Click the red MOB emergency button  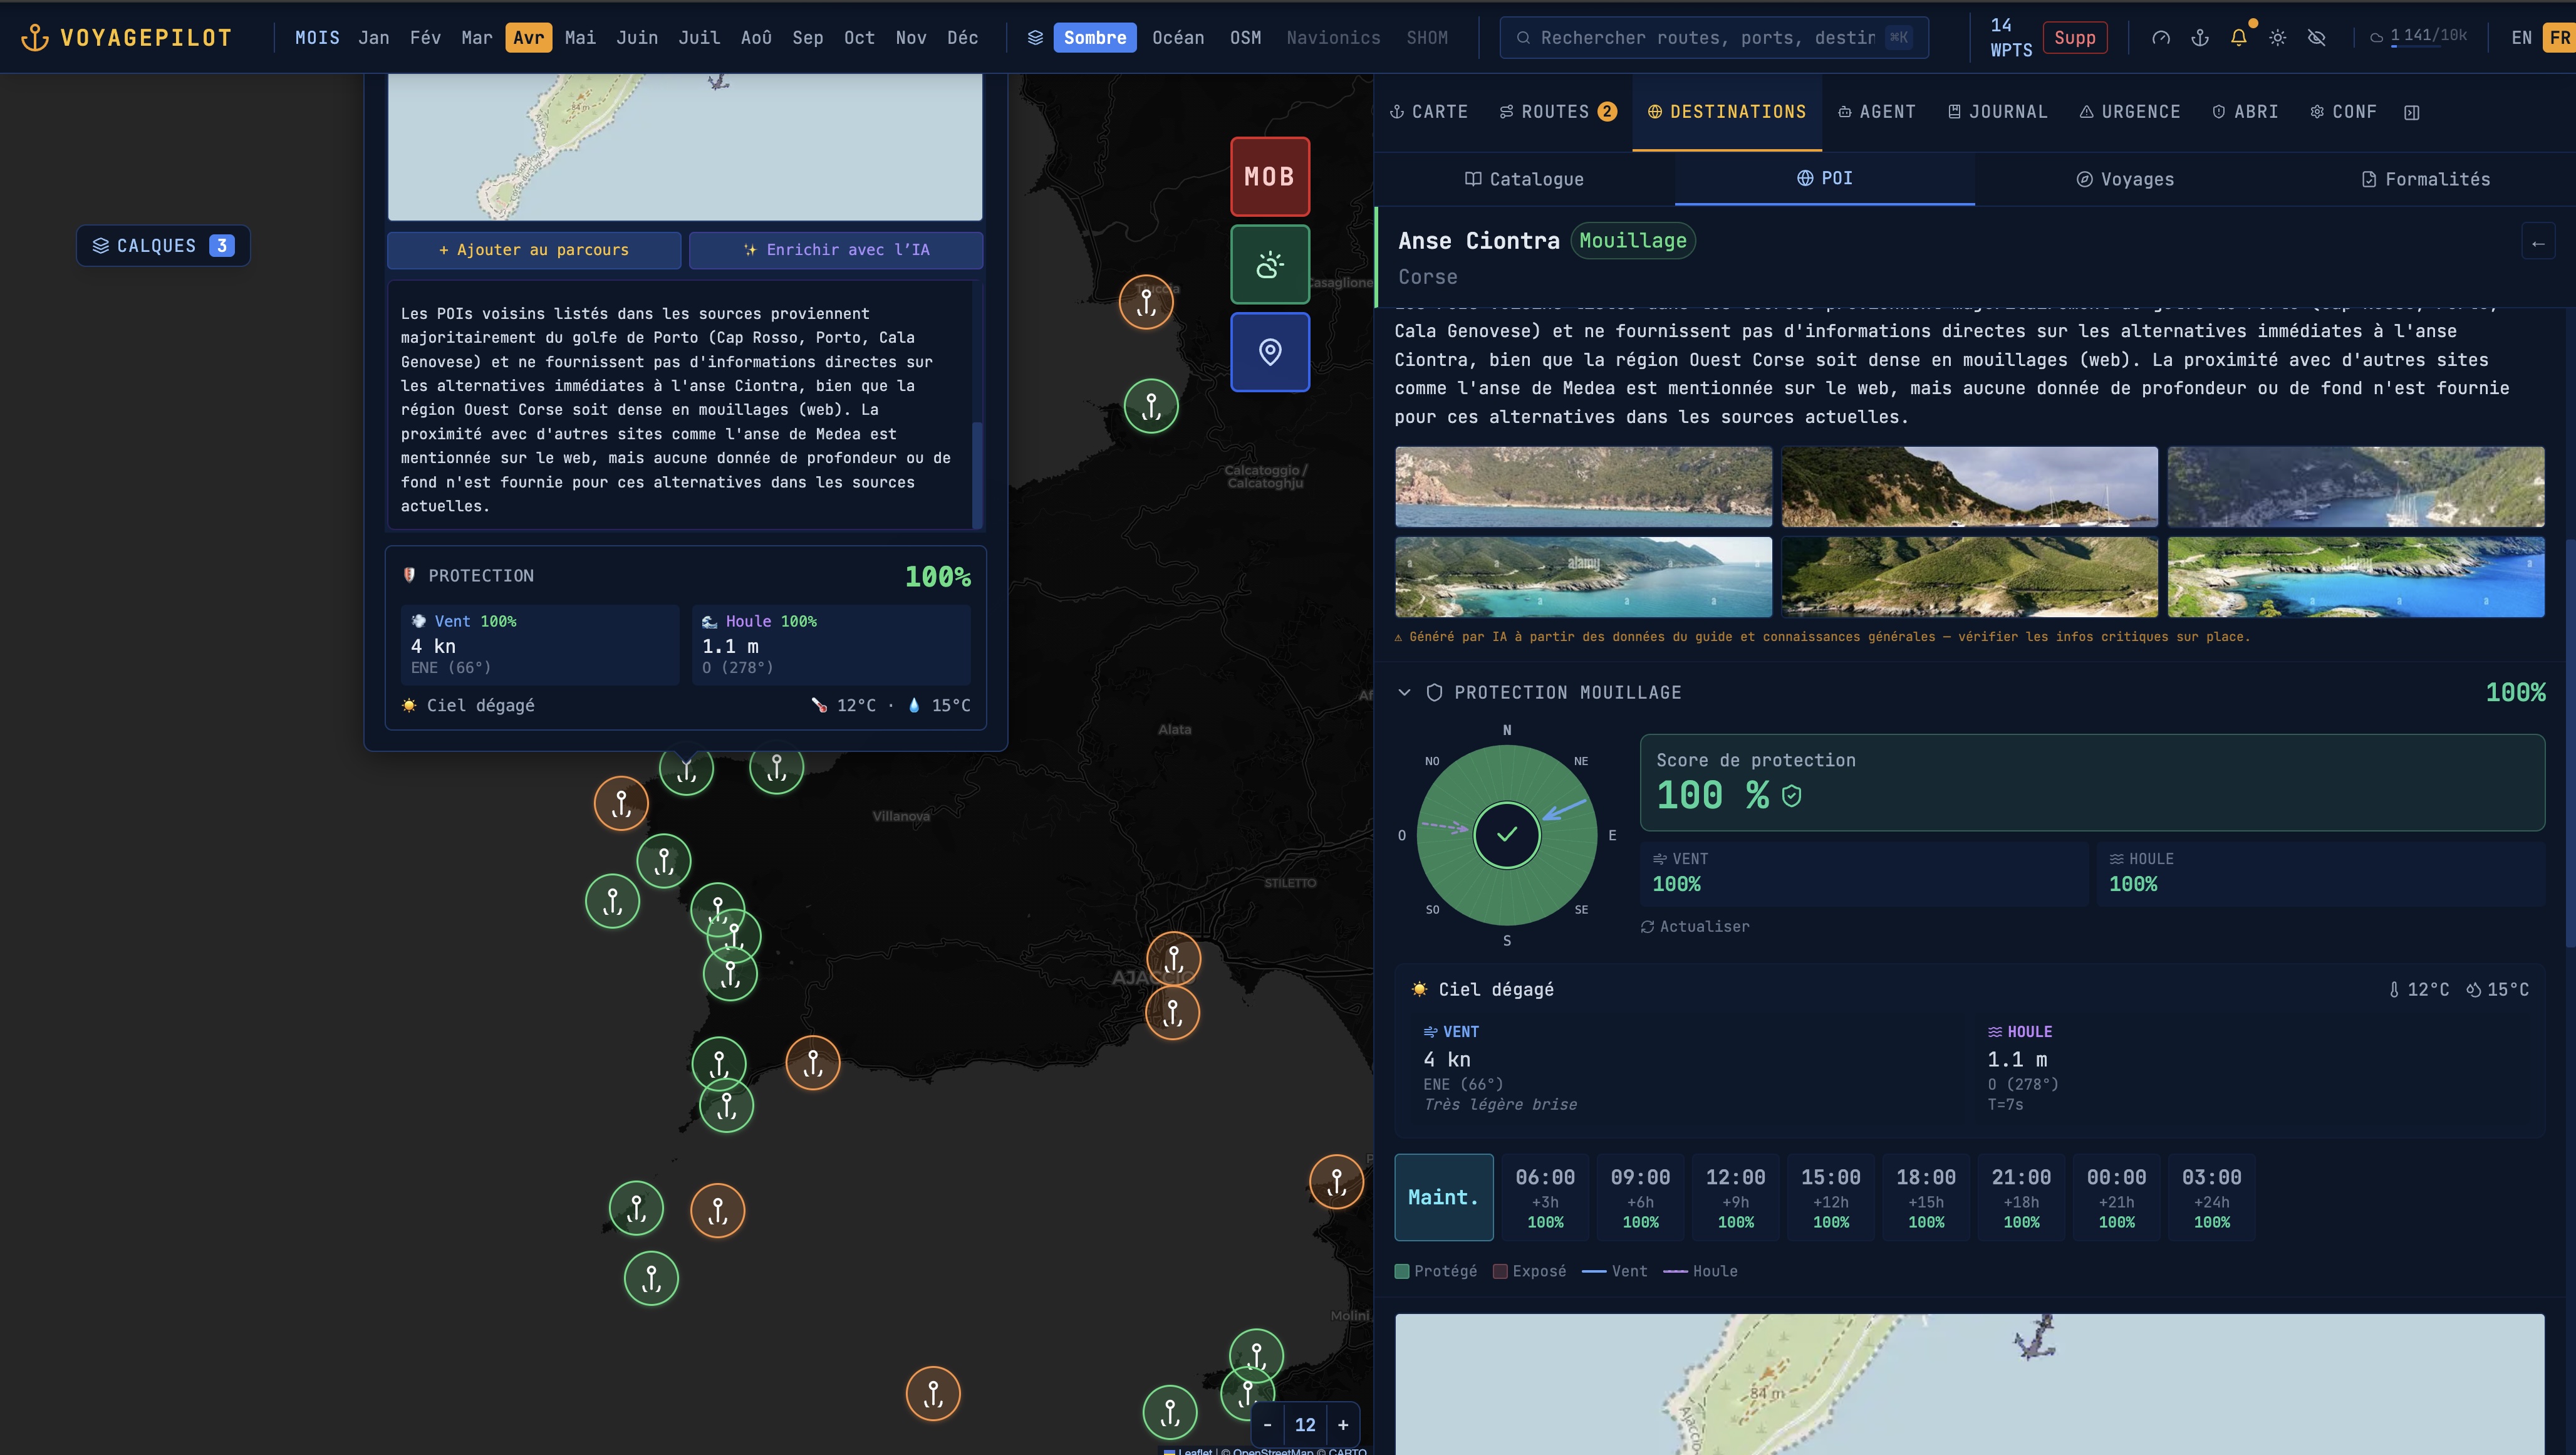tap(1269, 177)
